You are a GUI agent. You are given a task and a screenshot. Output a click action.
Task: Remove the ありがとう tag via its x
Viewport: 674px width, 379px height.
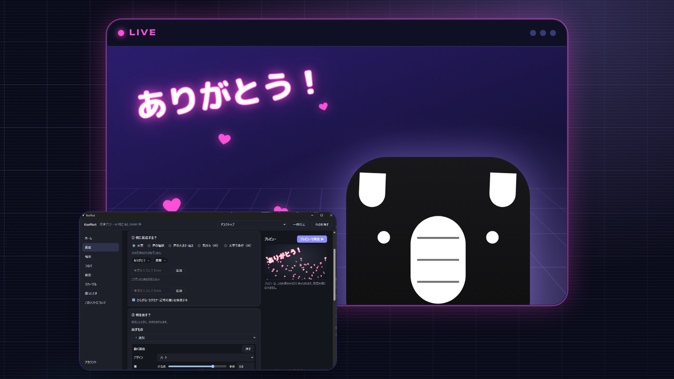(x=148, y=261)
